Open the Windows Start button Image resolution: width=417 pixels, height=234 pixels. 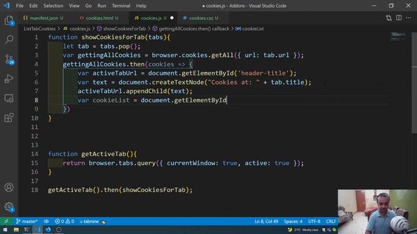point(5,229)
